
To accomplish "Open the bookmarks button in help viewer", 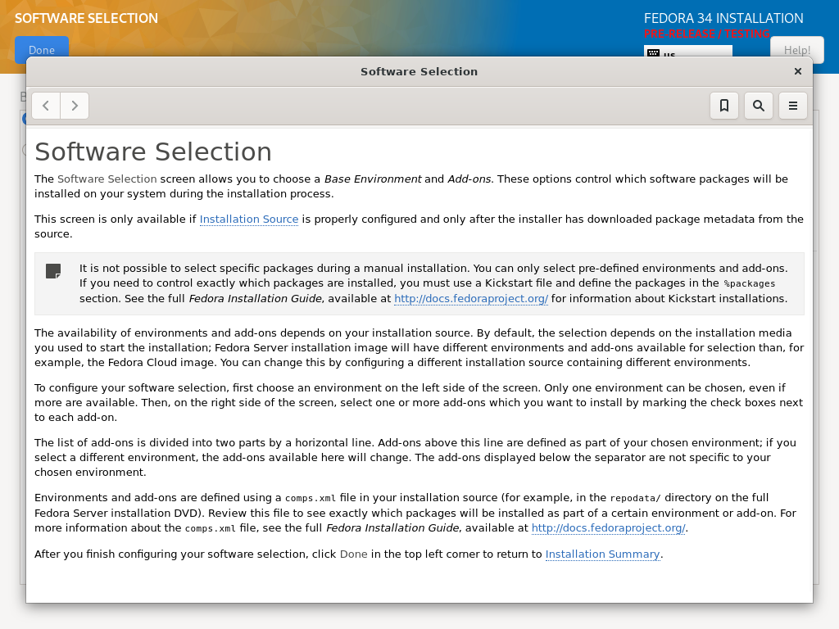I will coord(724,106).
